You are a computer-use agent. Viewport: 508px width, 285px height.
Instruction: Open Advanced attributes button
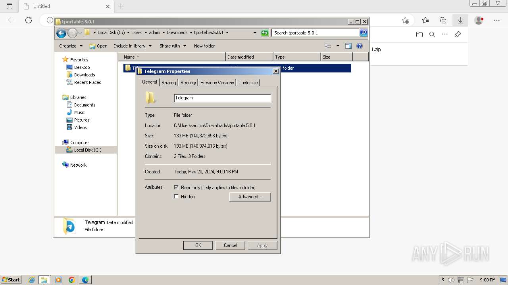click(x=250, y=197)
